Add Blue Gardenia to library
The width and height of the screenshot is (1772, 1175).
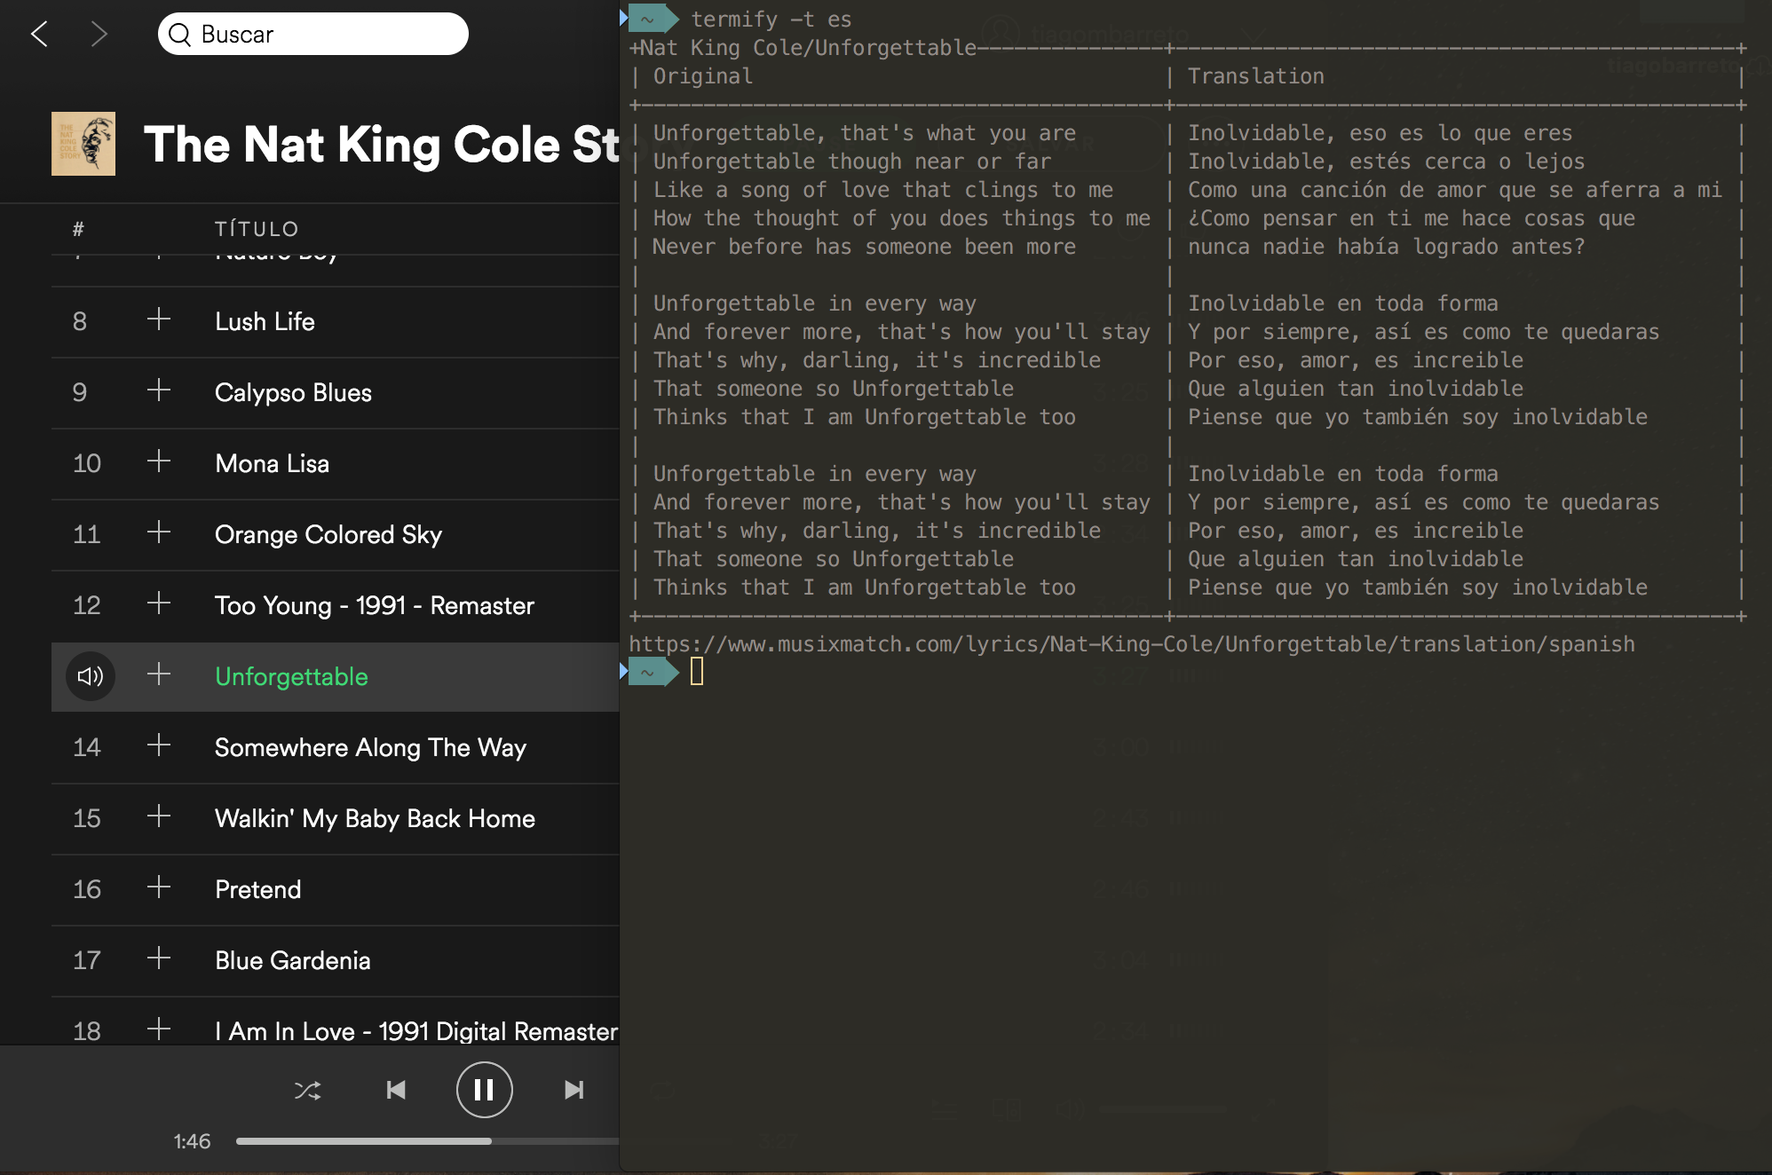[x=159, y=958]
